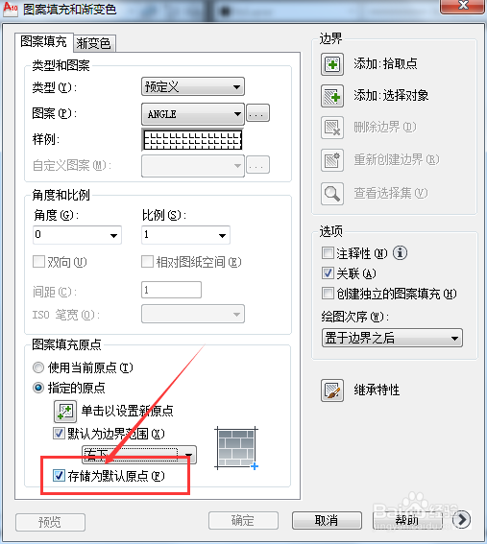
Task: Click the 重新创建边界 recreate boundary icon
Action: [x=332, y=160]
